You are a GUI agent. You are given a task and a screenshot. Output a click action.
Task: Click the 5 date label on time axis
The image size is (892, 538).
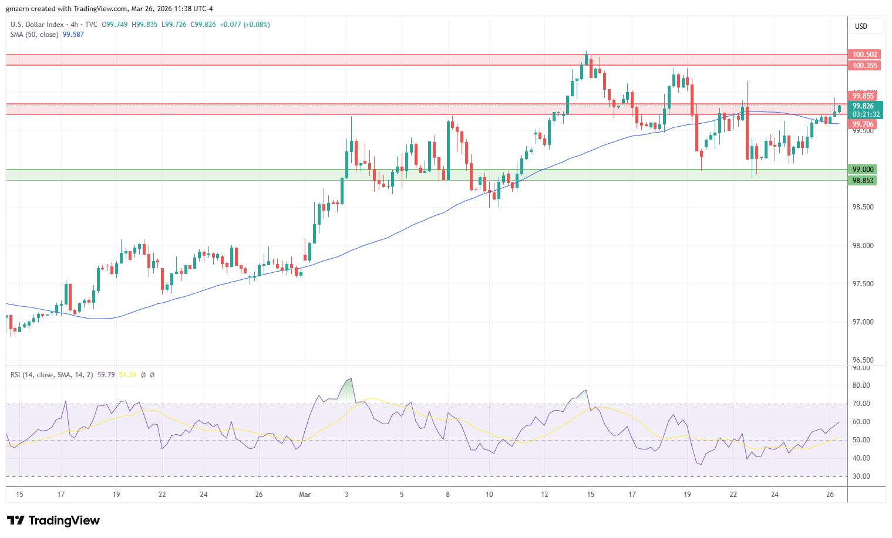coord(402,495)
